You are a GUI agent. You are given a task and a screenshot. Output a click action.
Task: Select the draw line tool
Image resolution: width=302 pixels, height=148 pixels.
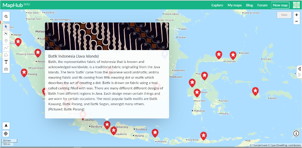[6, 48]
